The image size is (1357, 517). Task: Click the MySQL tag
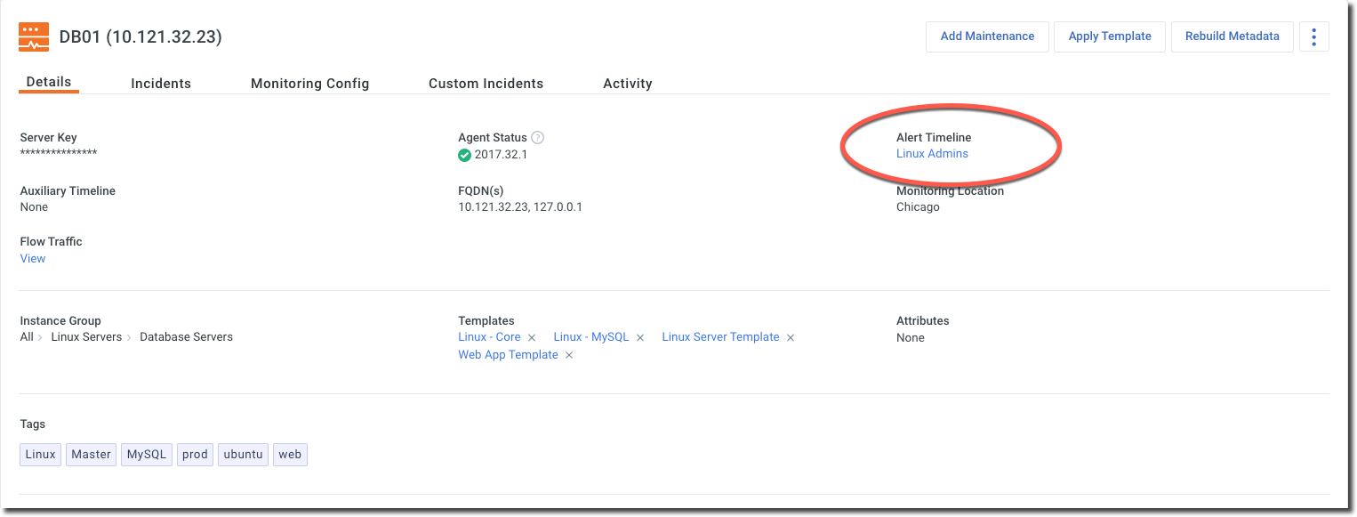click(147, 455)
